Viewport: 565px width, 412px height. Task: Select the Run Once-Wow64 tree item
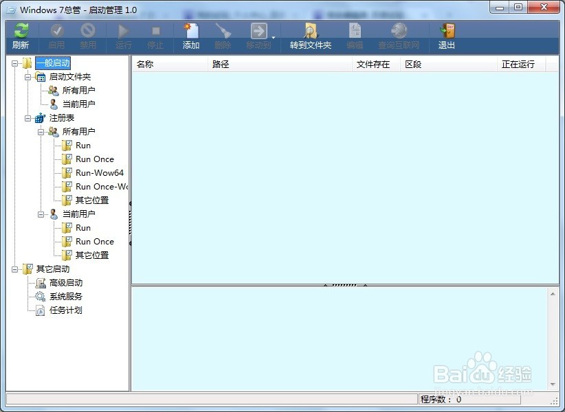point(102,186)
